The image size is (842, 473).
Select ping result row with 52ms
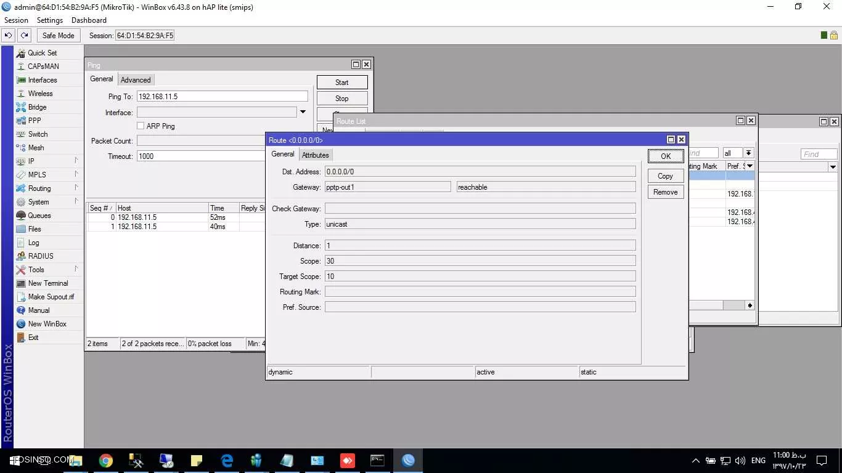[176, 217]
